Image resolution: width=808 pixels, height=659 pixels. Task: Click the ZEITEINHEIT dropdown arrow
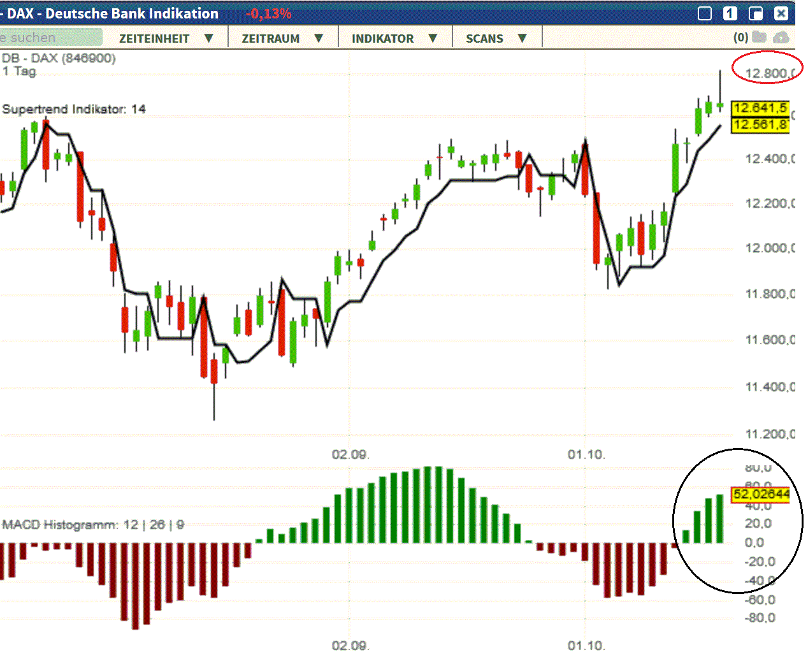(209, 38)
